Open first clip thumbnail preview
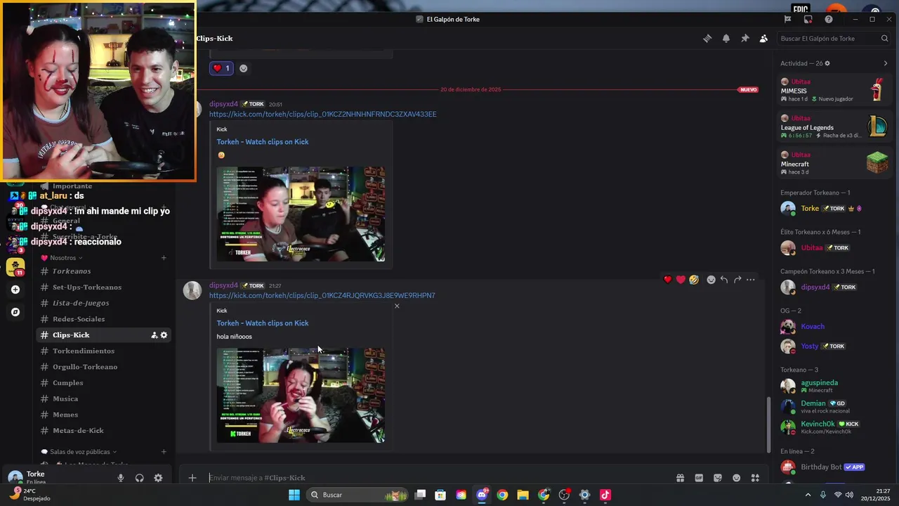Image resolution: width=899 pixels, height=506 pixels. tap(301, 214)
